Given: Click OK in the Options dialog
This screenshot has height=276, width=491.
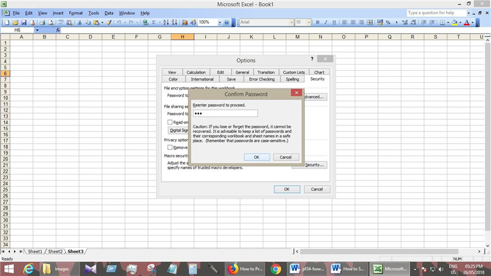Looking at the screenshot, I should click(287, 189).
